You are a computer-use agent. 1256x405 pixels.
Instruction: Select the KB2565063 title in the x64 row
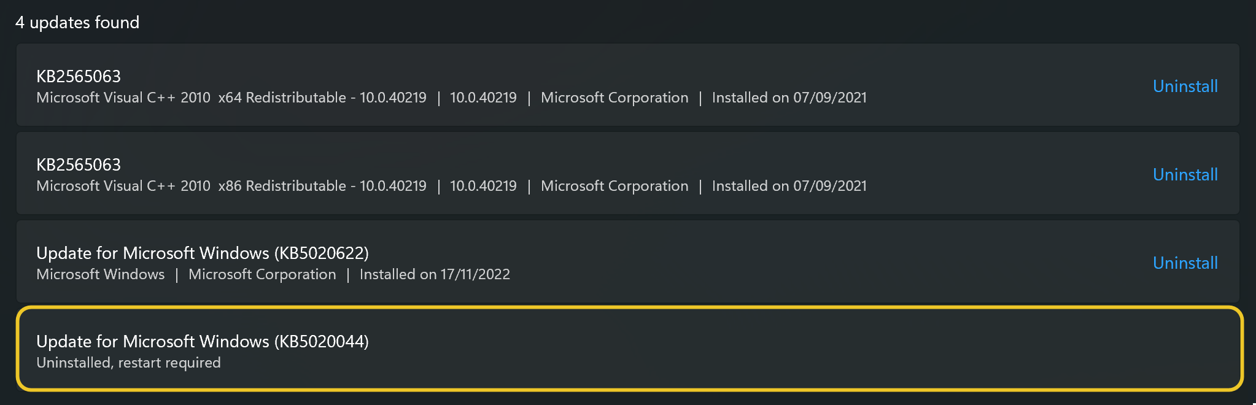(x=79, y=77)
